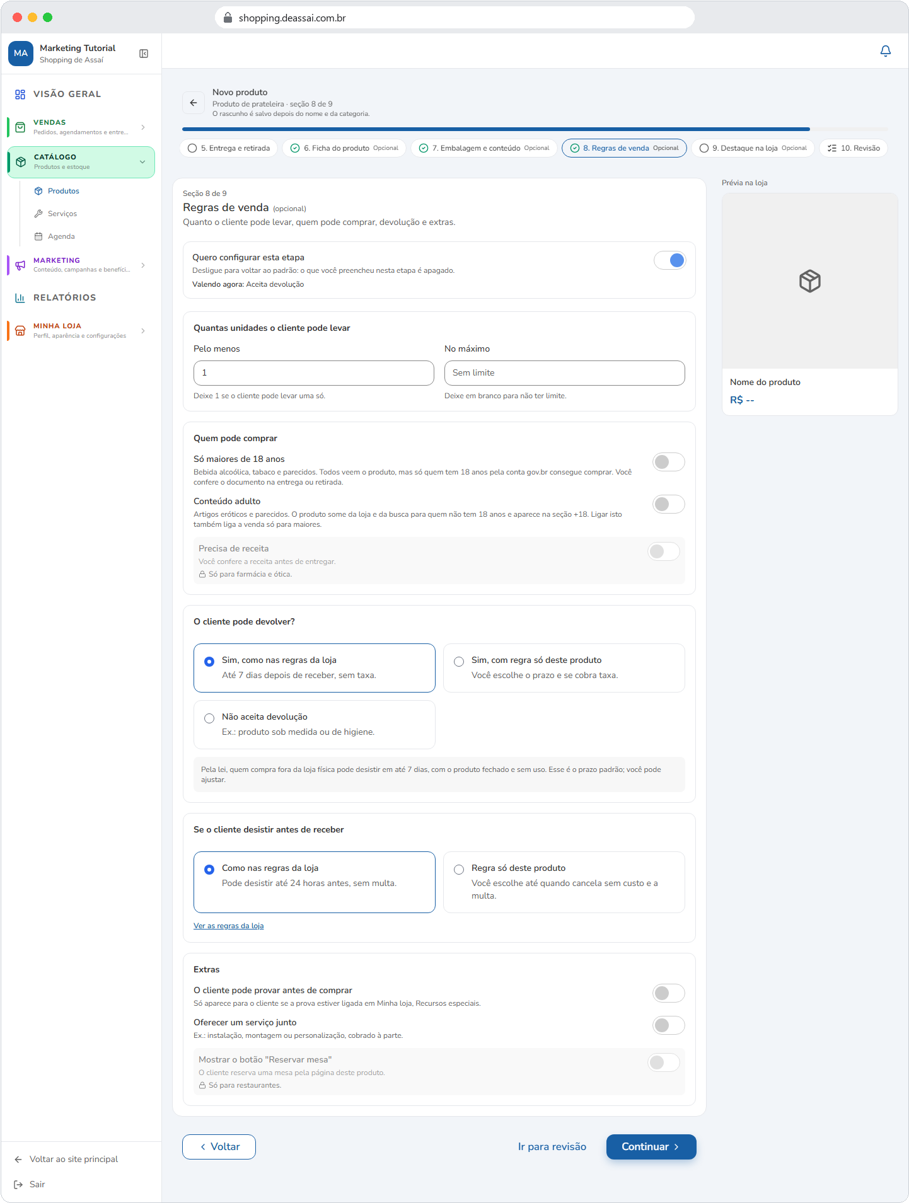Click the lock icon in the address bar
The image size is (909, 1203).
(x=228, y=18)
